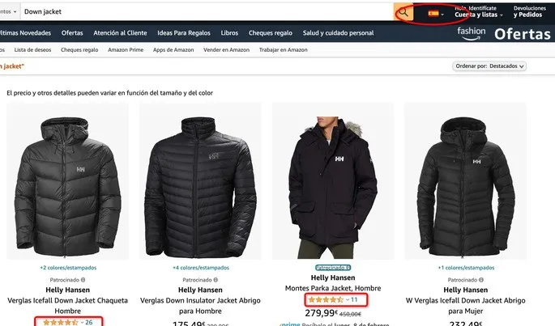Click the star rating of Montes Parka Jacket
Viewport: 555px width, 326px height.
tap(326, 300)
